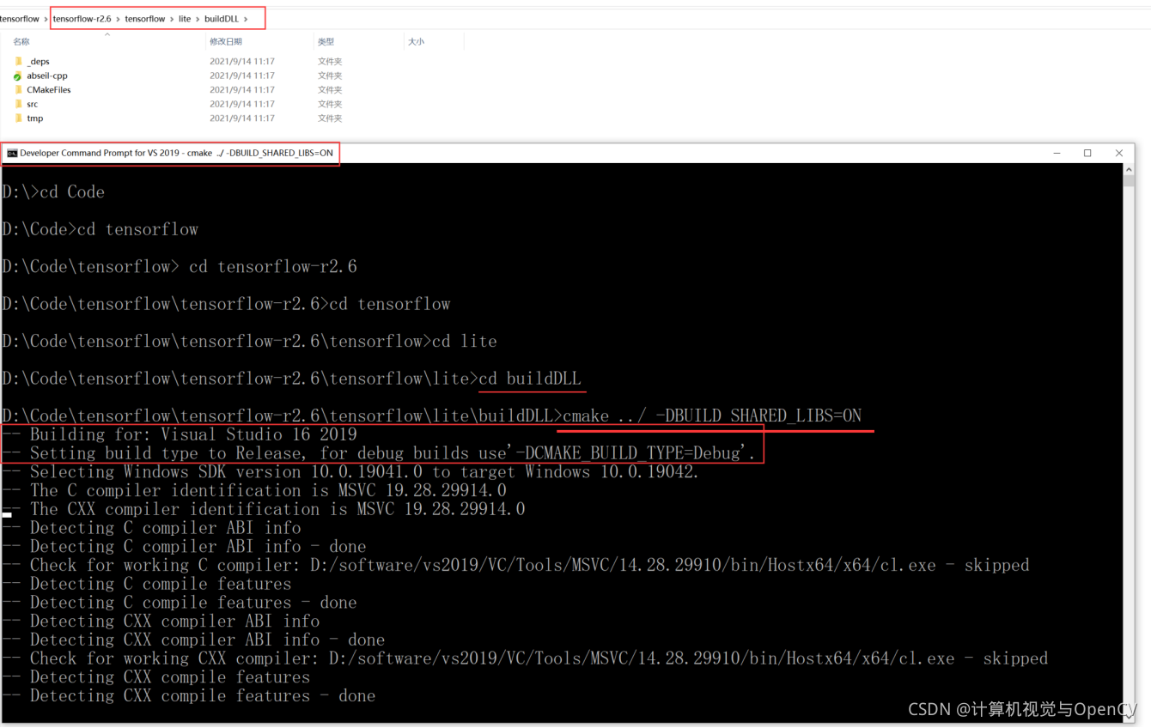Click the 2021/9/14 11:17 date of src

[x=242, y=104]
